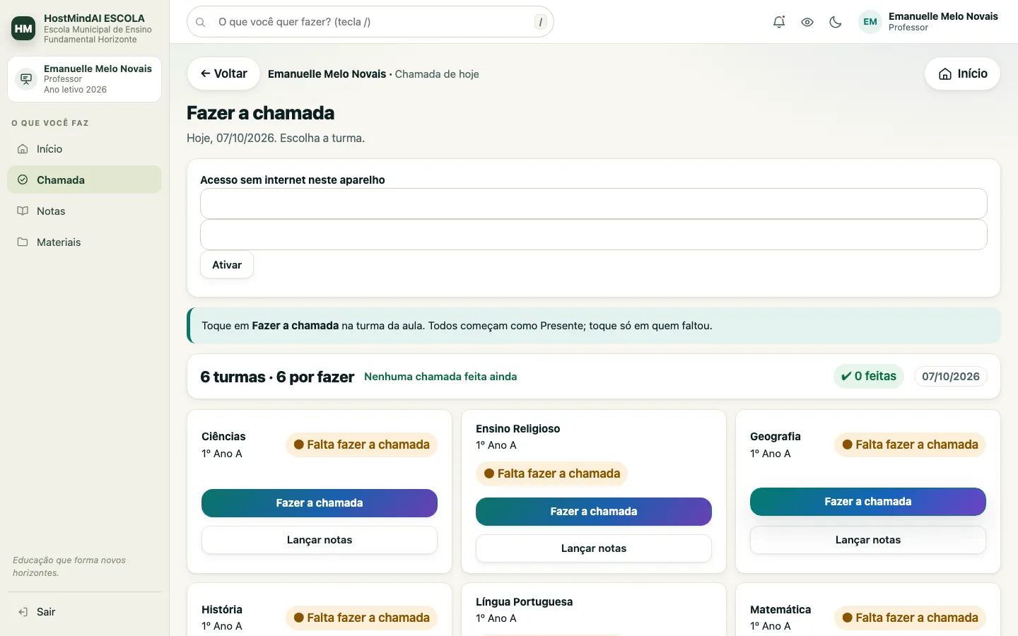Focus the search box at the top

click(x=370, y=22)
